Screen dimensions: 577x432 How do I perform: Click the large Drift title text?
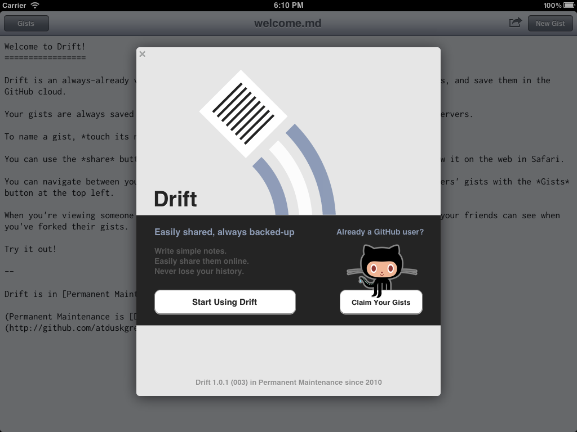[x=175, y=199]
